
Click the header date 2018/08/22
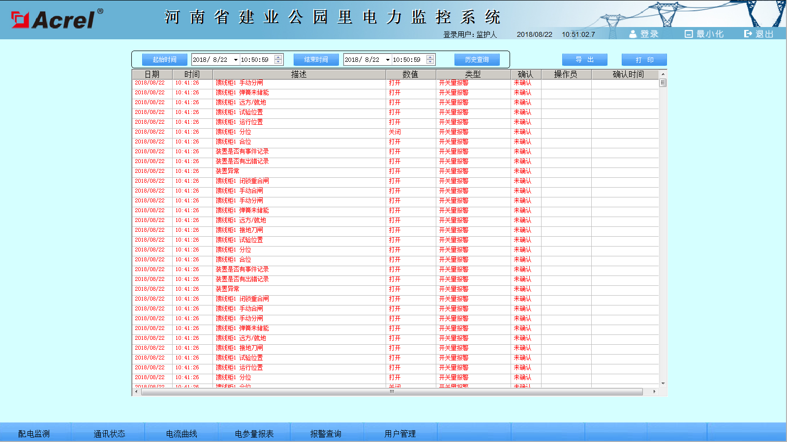click(x=535, y=34)
